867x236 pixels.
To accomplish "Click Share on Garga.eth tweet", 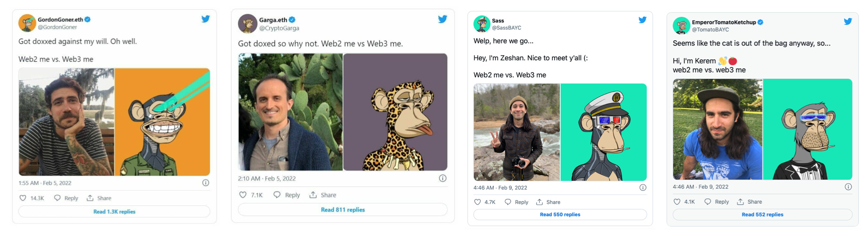I will [323, 195].
